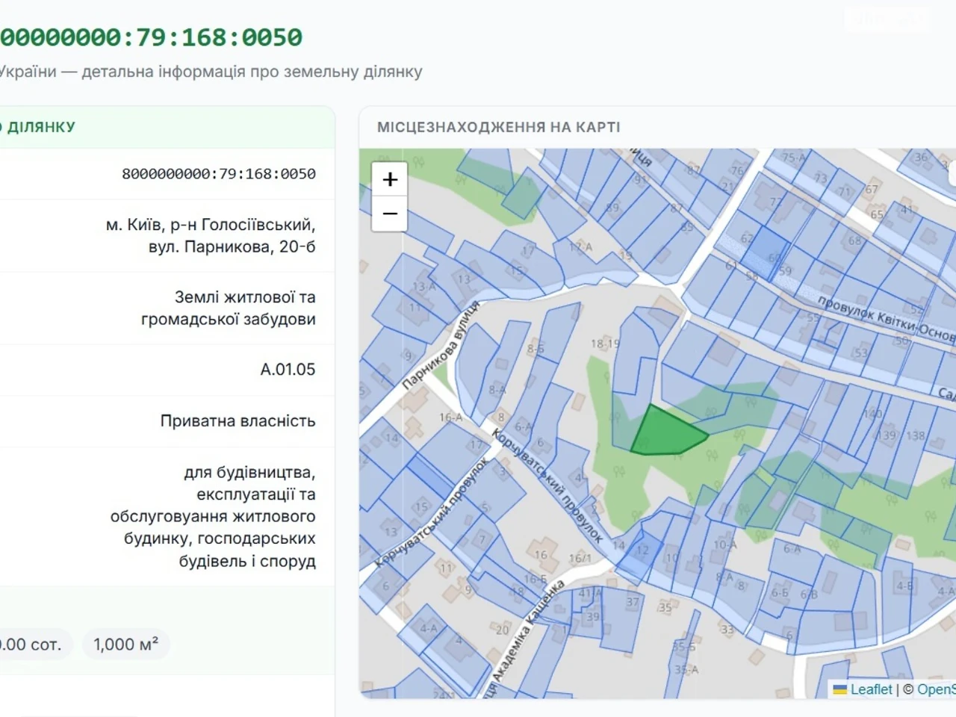Click house number '16/1' on the map
This screenshot has height=717, width=956.
click(x=580, y=558)
